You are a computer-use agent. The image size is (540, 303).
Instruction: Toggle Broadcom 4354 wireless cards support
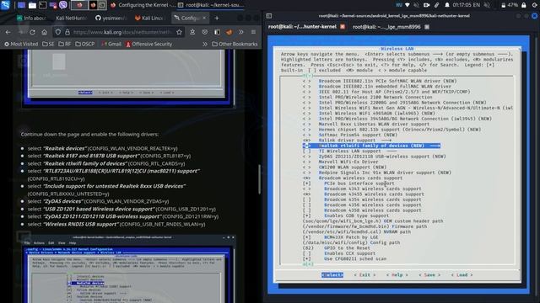pyautogui.click(x=362, y=199)
